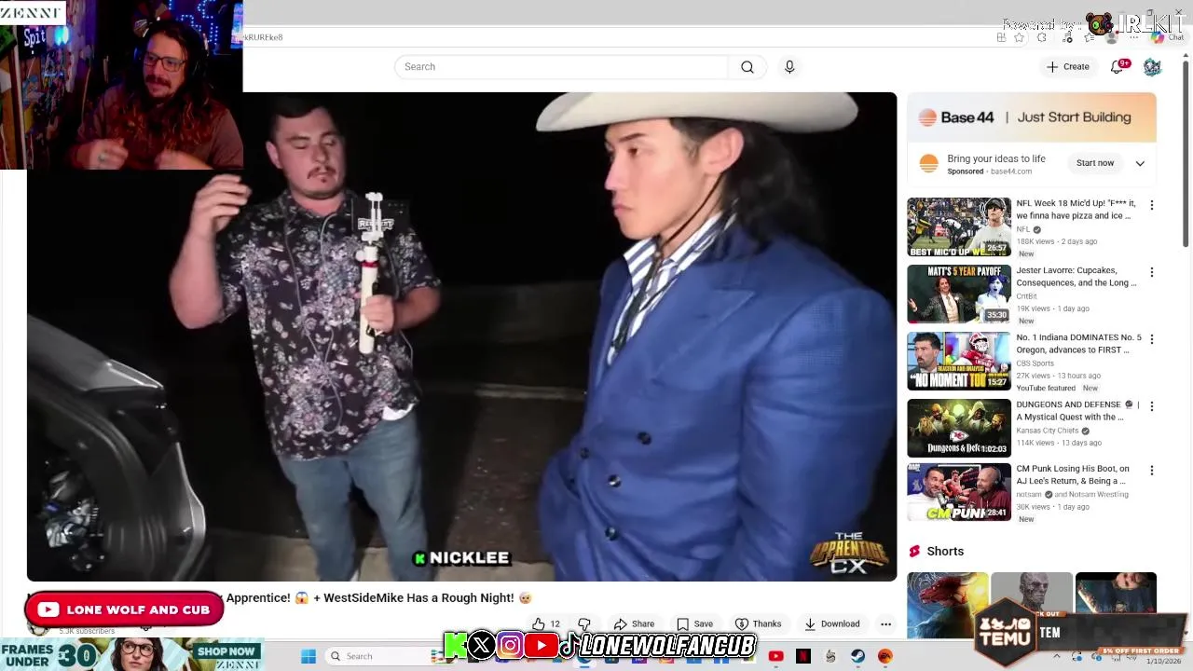1193x671 pixels.
Task: Click the Kansas City Chiefs channel name
Action: point(1048,431)
